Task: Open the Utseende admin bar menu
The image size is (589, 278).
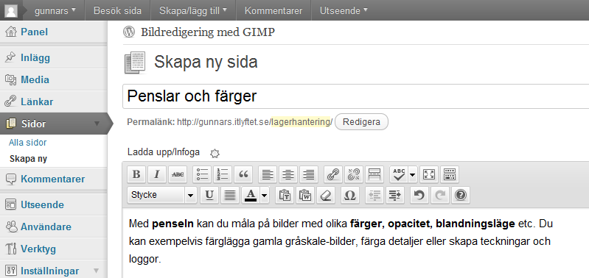Action: 344,10
